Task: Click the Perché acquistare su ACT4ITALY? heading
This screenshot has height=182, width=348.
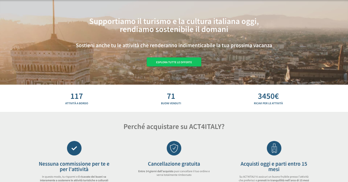Action: (x=174, y=127)
